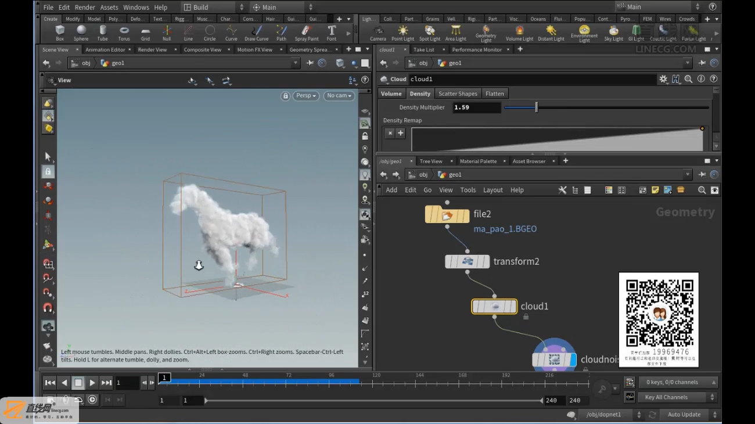The width and height of the screenshot is (755, 424).
Task: Add a Volume Light
Action: 519,33
